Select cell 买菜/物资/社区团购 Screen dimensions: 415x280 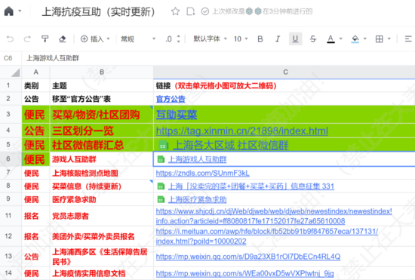pos(102,115)
